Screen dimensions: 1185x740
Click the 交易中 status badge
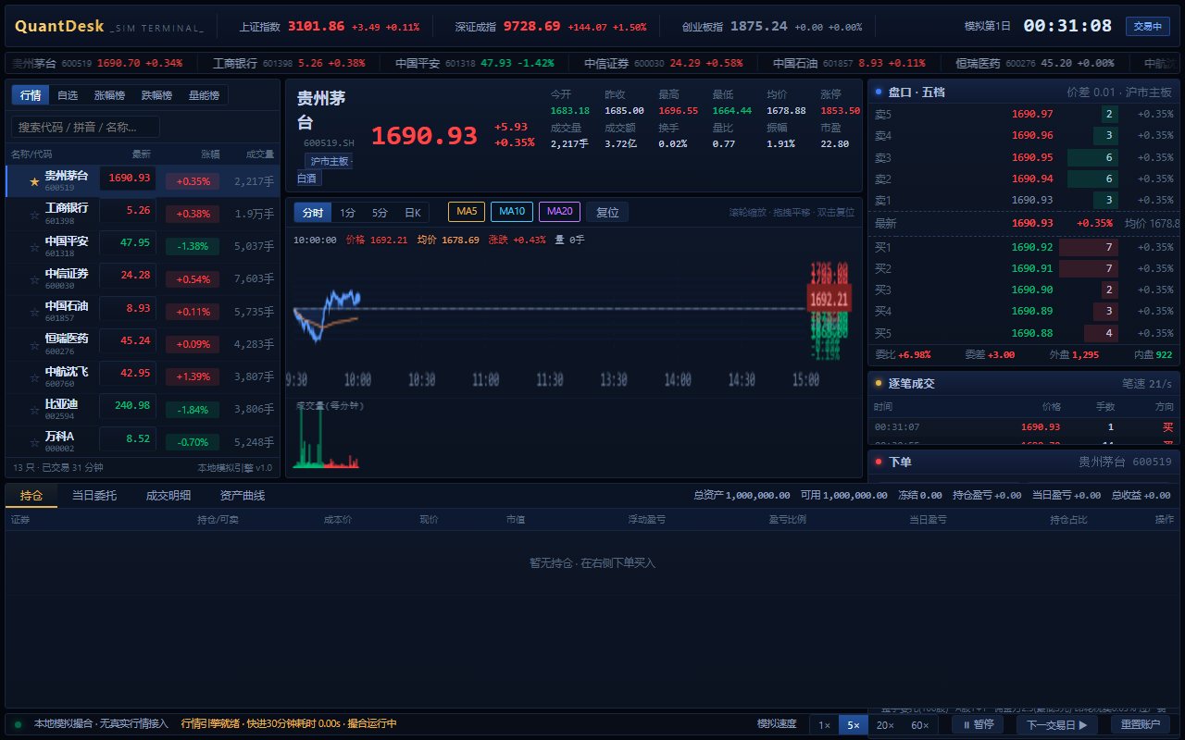click(x=1148, y=26)
